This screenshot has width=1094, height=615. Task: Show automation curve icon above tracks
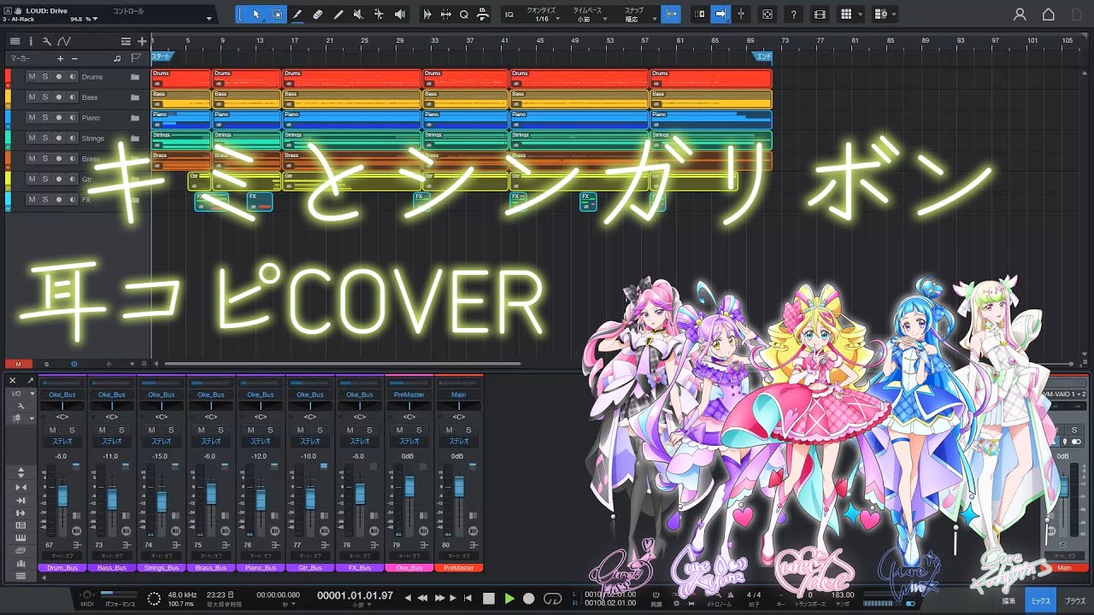click(64, 41)
